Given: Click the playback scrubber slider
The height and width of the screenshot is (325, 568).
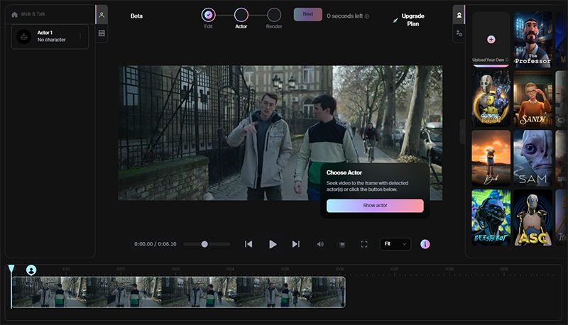Looking at the screenshot, I should (204, 244).
